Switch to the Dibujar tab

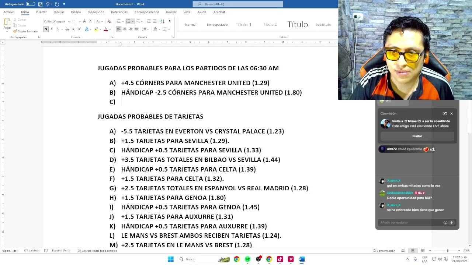pyautogui.click(x=59, y=12)
